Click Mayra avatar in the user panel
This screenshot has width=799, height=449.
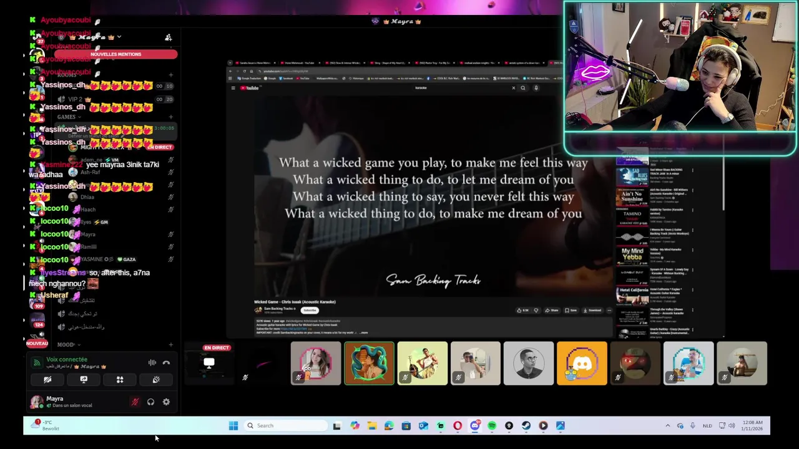(x=37, y=402)
